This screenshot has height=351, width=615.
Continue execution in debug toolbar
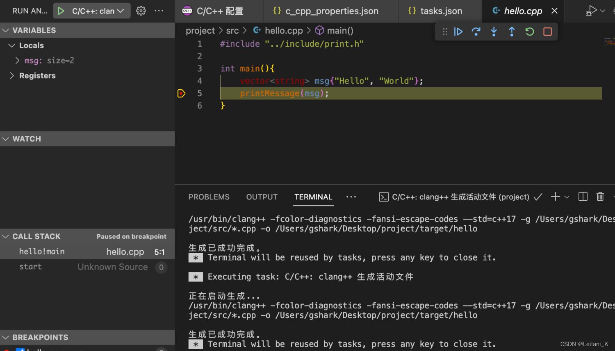(458, 32)
